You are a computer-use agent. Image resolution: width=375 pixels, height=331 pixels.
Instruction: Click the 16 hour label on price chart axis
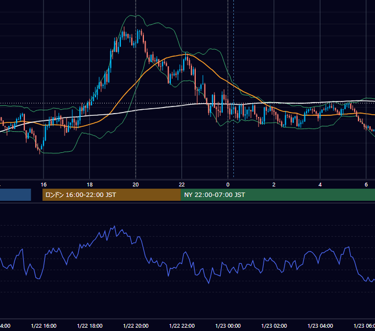coord(44,185)
